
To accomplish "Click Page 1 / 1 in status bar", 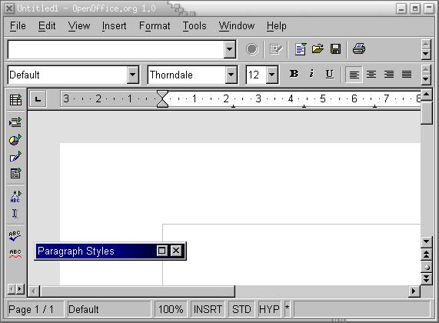I will coord(35,309).
